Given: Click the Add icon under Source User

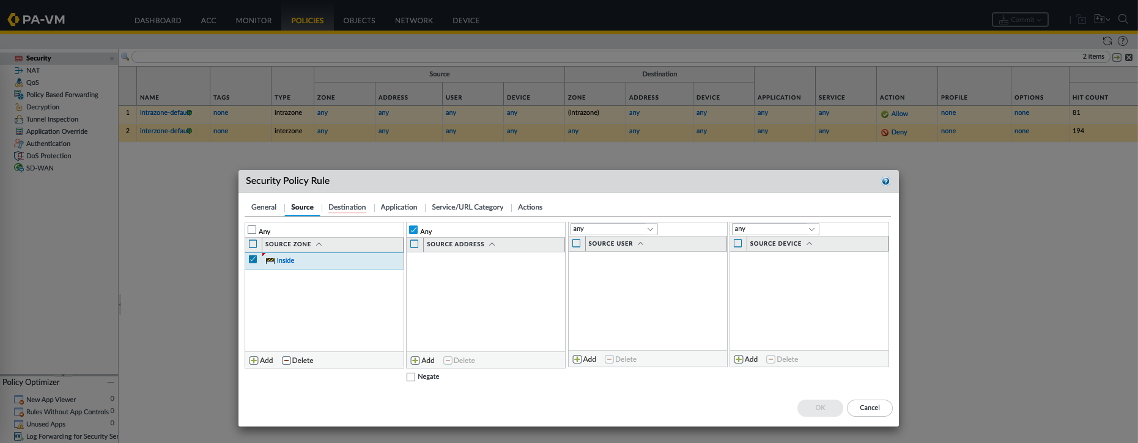Looking at the screenshot, I should pyautogui.click(x=577, y=359).
